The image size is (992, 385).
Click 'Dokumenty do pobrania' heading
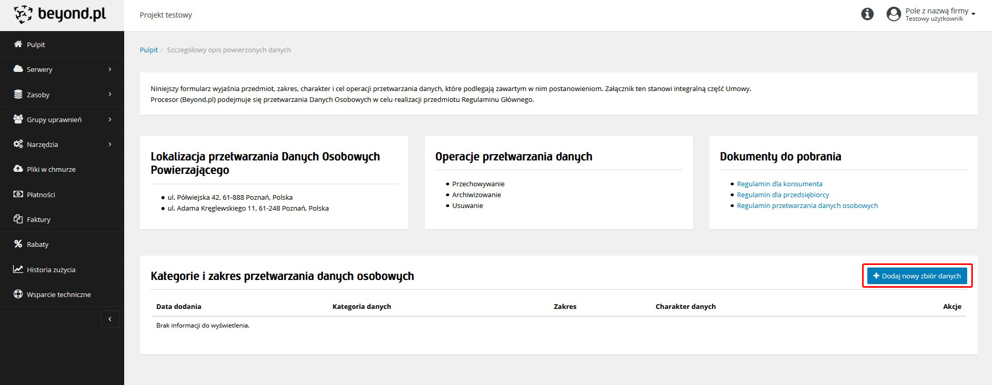[780, 156]
